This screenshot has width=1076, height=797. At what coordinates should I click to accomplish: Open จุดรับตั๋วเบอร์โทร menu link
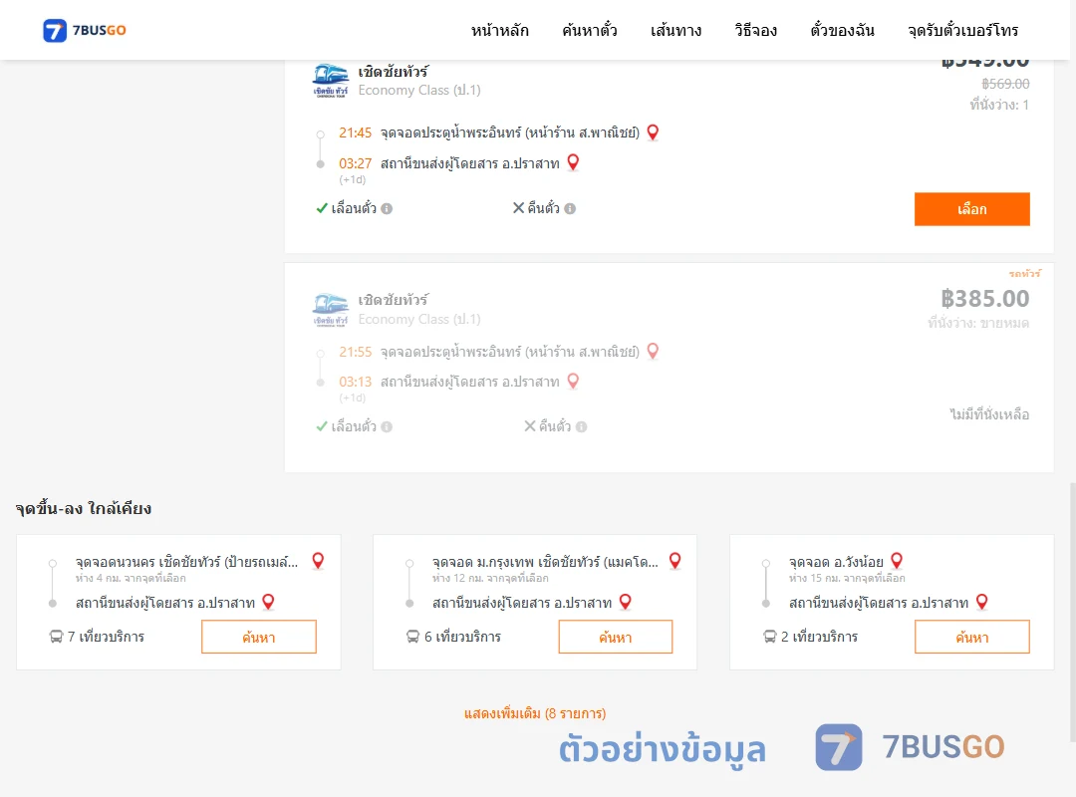click(x=962, y=30)
